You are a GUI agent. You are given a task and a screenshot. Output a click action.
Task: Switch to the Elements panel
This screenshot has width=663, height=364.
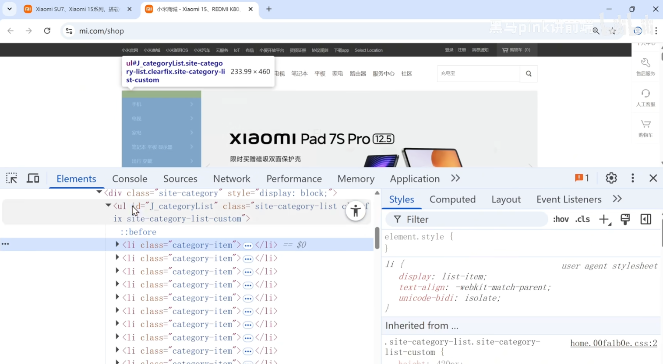pos(76,178)
